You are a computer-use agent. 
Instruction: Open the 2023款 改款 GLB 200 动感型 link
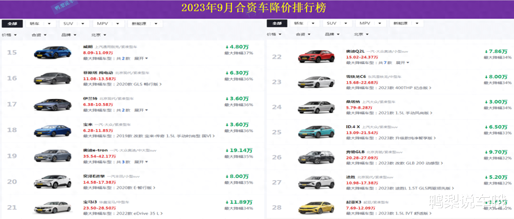click(x=411, y=163)
